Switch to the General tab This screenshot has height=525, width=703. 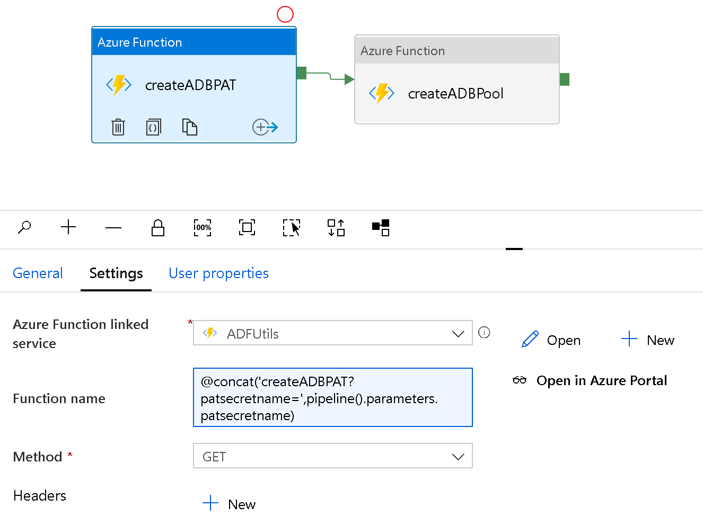[38, 273]
